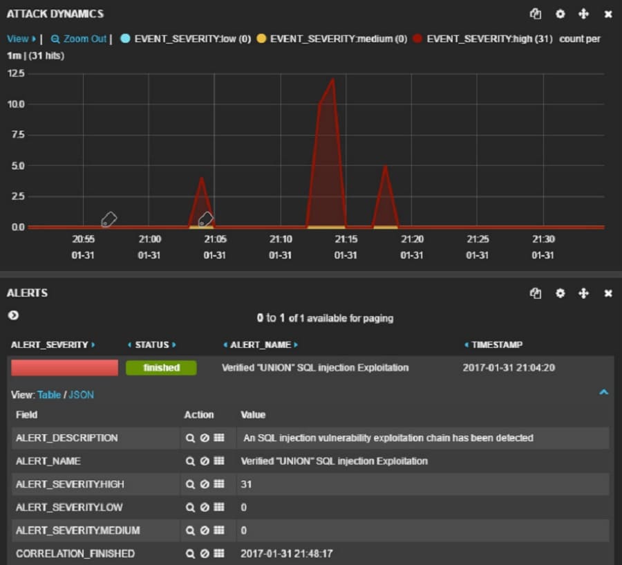Toggle the column icon for ALERT_SEVERITY.HIGH
The image size is (622, 565).
click(x=219, y=484)
